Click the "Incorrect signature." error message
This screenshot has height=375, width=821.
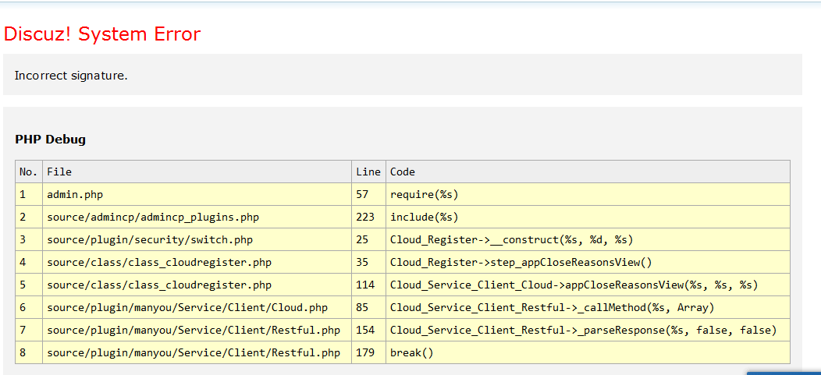coord(71,76)
